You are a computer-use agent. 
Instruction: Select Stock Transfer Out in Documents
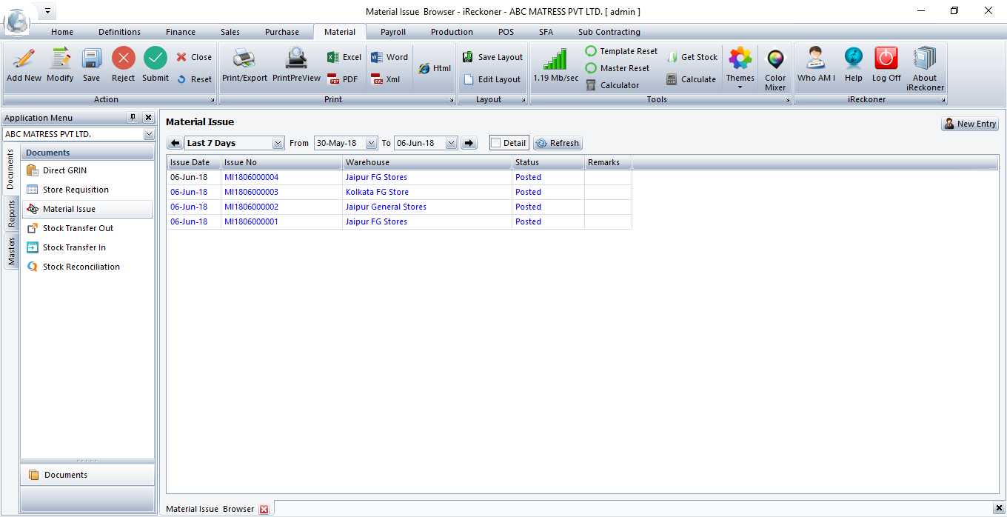click(x=78, y=228)
